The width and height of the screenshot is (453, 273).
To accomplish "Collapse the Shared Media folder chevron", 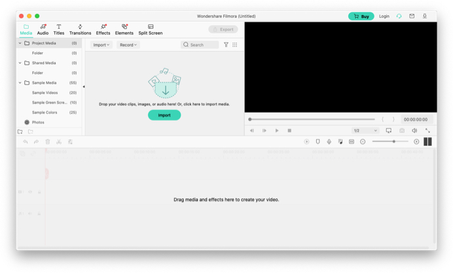I will [x=20, y=63].
